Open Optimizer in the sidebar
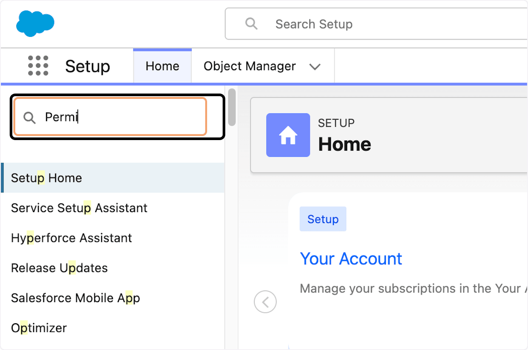Screen dimensions: 528x350 [39, 328]
